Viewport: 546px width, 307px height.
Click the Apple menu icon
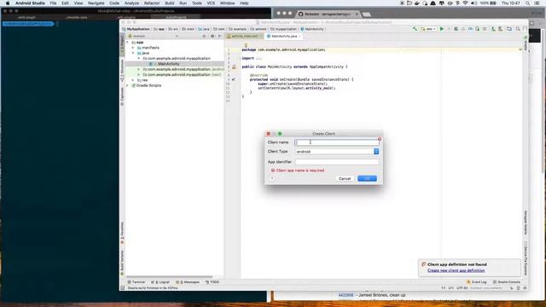(x=8, y=3)
